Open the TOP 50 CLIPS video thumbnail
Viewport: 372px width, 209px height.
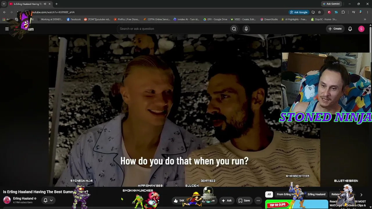[296, 204]
